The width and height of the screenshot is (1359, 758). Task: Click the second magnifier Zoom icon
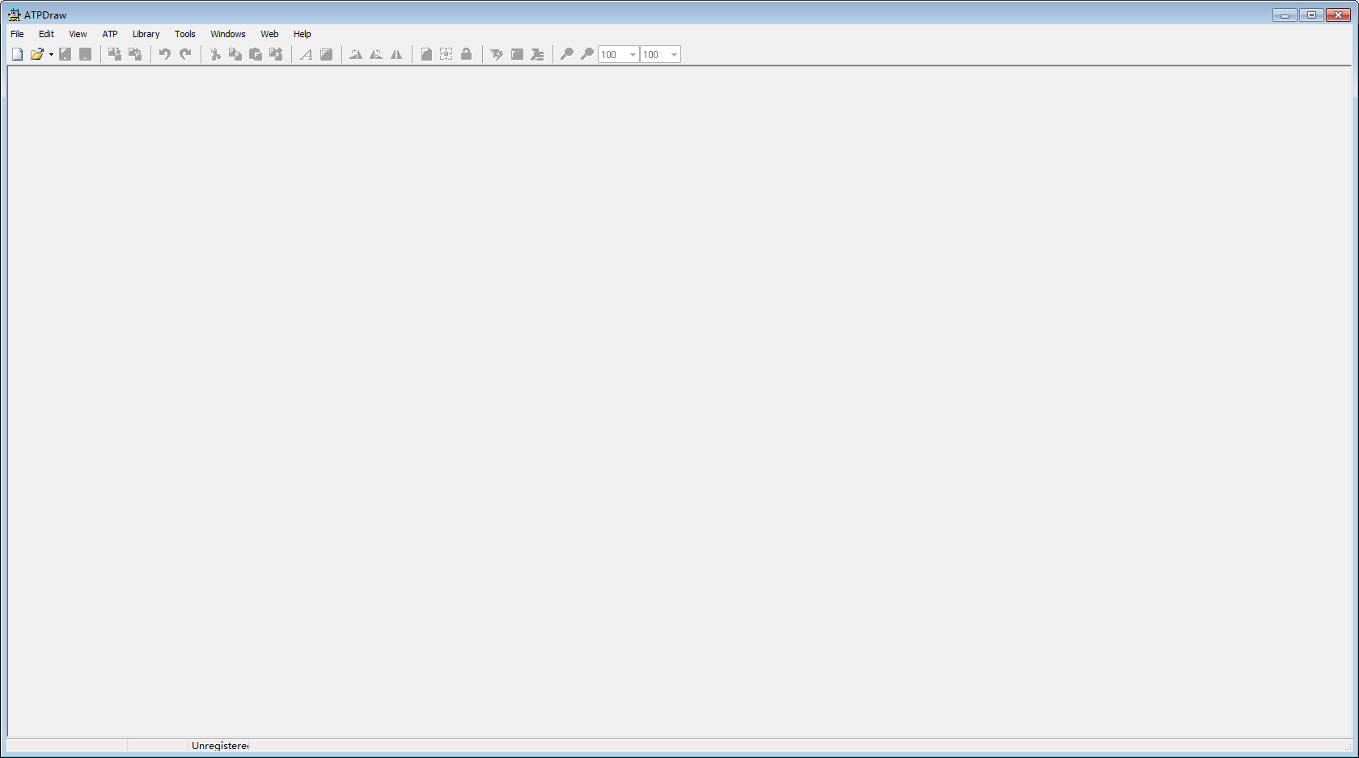point(587,54)
